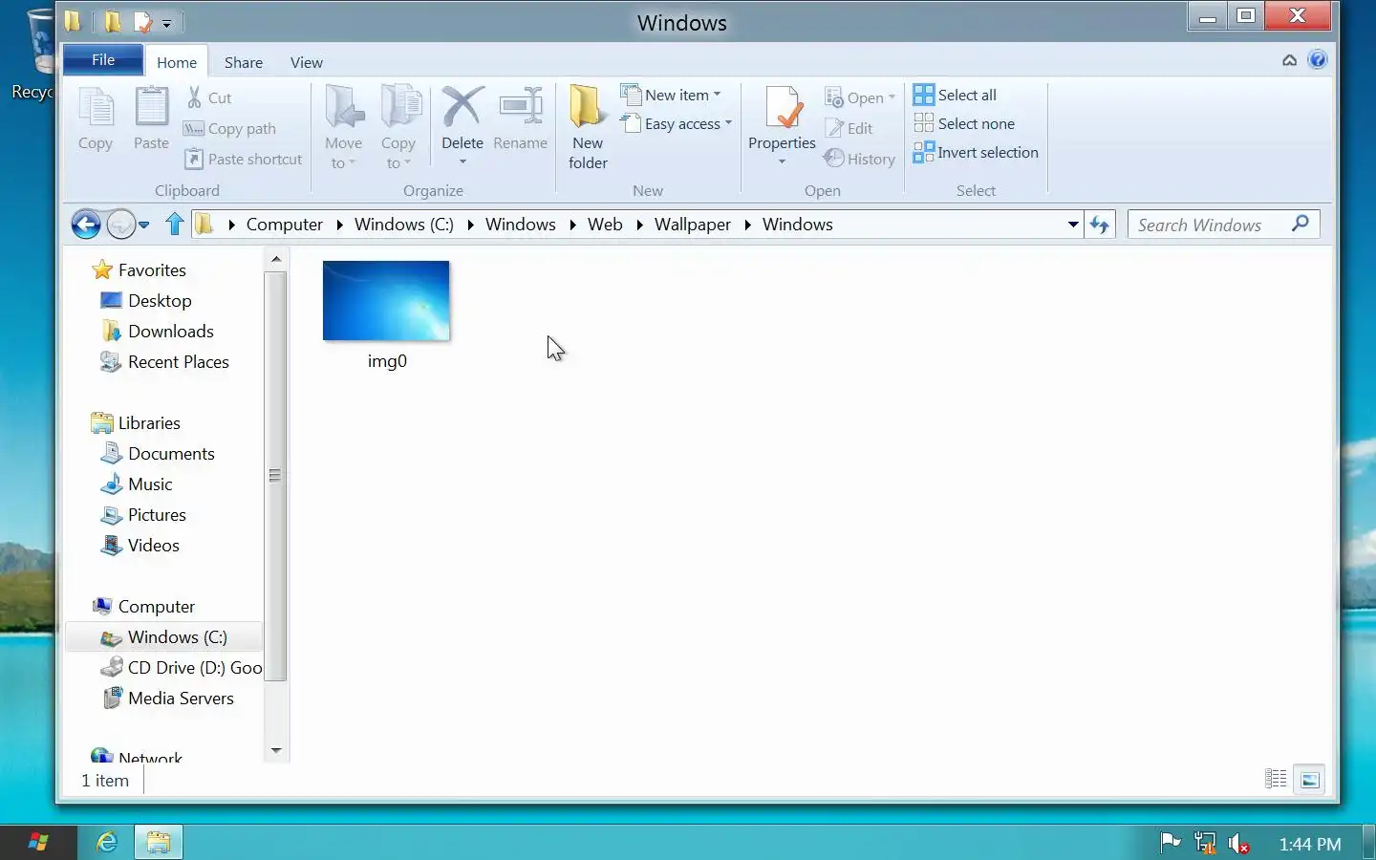Click the Action Center flag icon
Screen dimensions: 1376x860
tap(1170, 843)
